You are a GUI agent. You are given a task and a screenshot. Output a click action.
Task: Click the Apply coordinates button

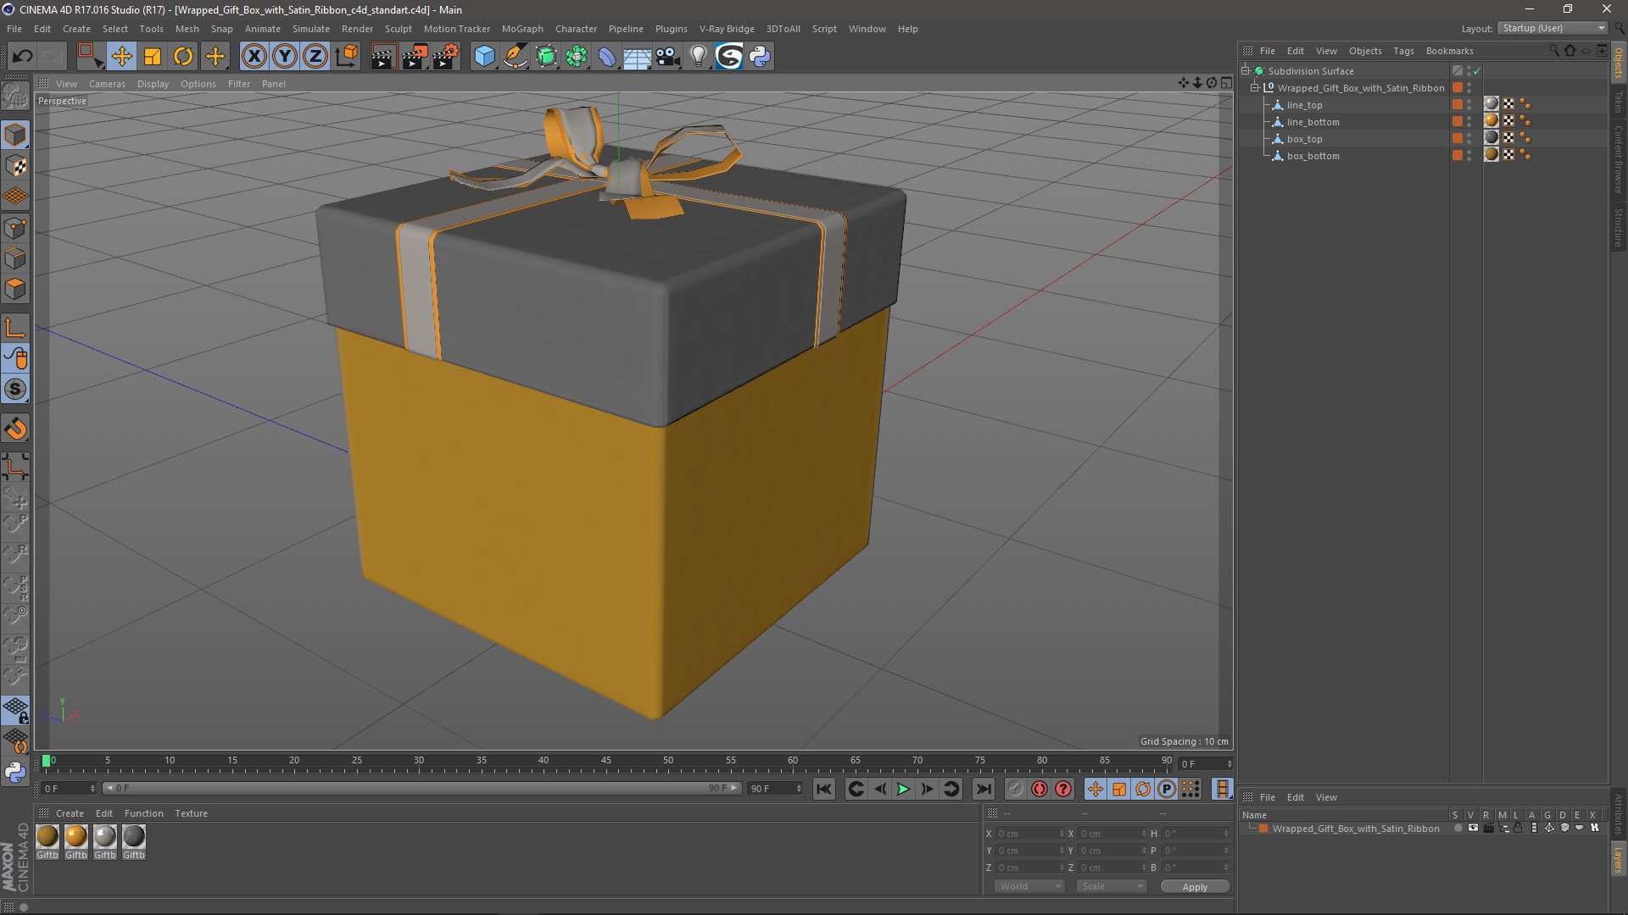1195,887
